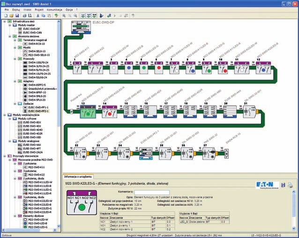The width and height of the screenshot is (299, 238).
Task: Select EU5E-SWD-4PT analog module in the tree
Action: 32,149
